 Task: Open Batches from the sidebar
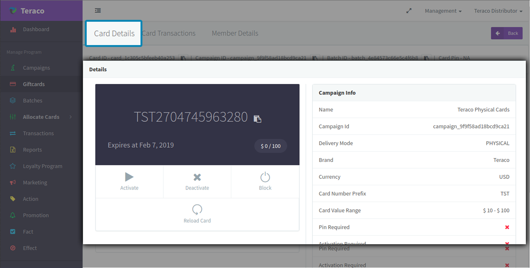pyautogui.click(x=32, y=100)
